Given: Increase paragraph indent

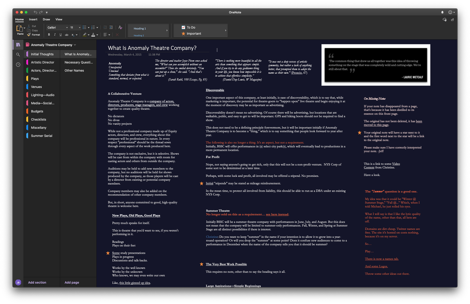Looking at the screenshot, I should coord(112,28).
